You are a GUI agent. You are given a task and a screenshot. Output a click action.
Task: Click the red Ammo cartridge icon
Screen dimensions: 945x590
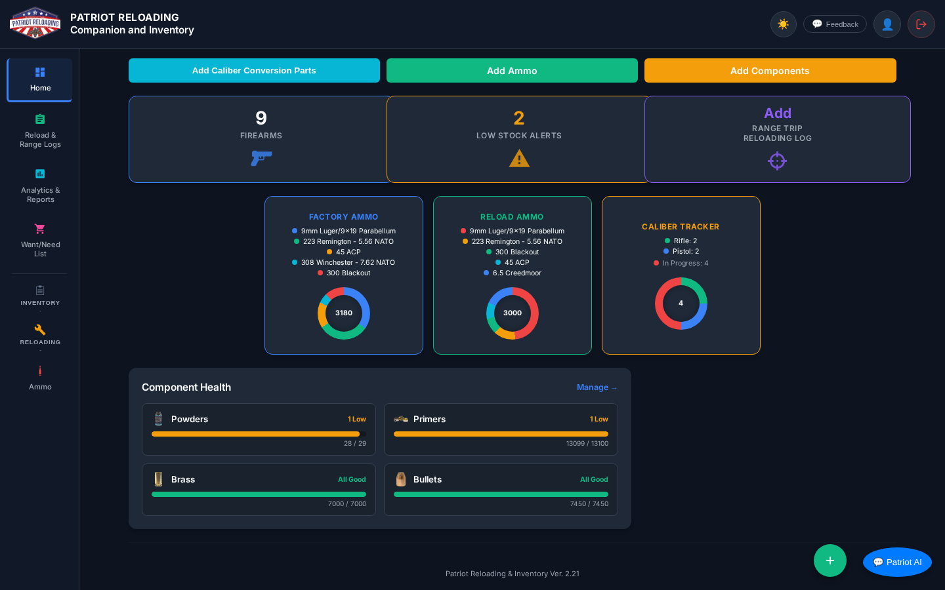(x=40, y=371)
